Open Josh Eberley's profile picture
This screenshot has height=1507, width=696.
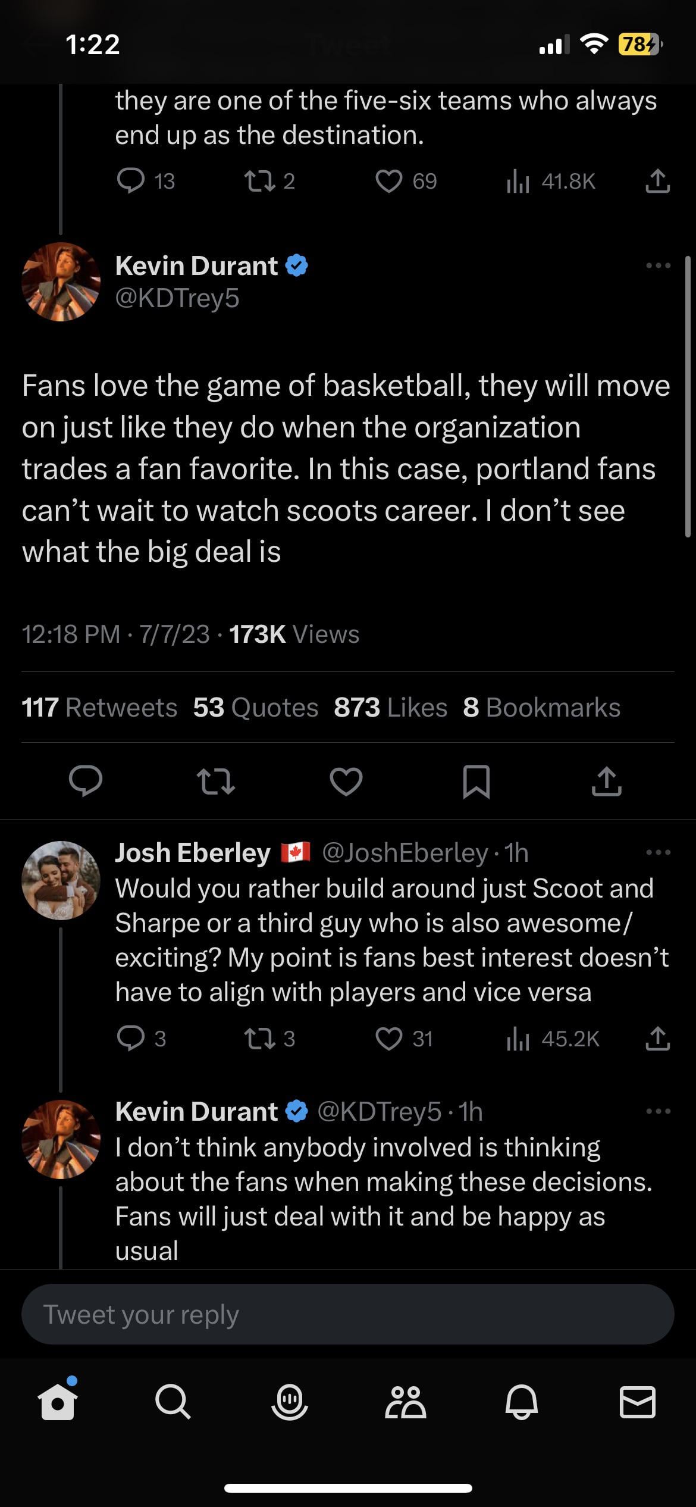tap(61, 880)
